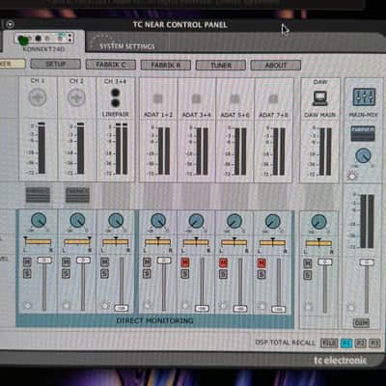Click the DAW Main computer icon
386x386 pixels.
click(x=319, y=98)
